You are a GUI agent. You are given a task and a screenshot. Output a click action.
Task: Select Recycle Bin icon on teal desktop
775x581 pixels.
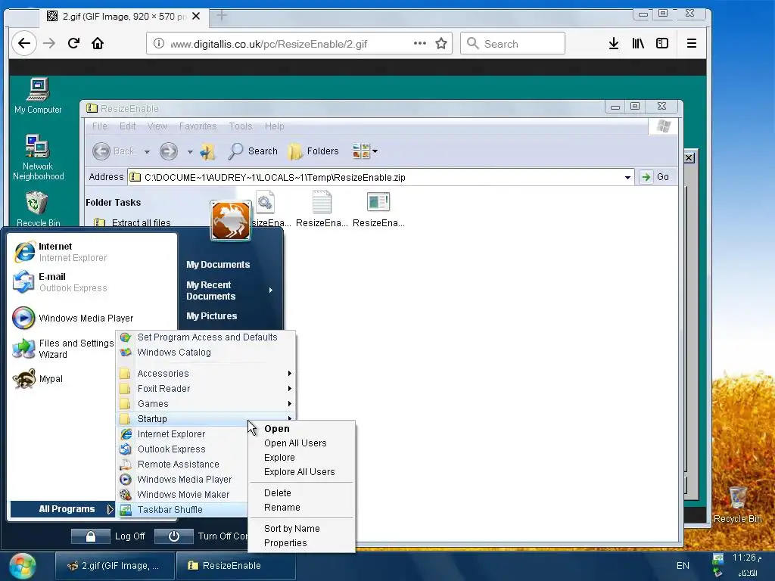point(38,209)
